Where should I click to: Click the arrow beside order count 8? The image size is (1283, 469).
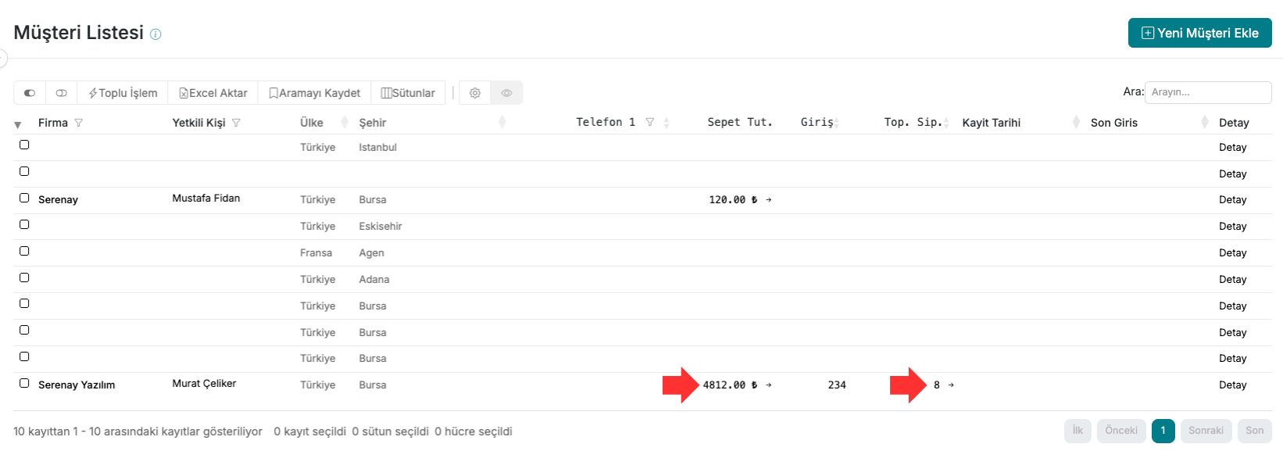click(x=951, y=385)
